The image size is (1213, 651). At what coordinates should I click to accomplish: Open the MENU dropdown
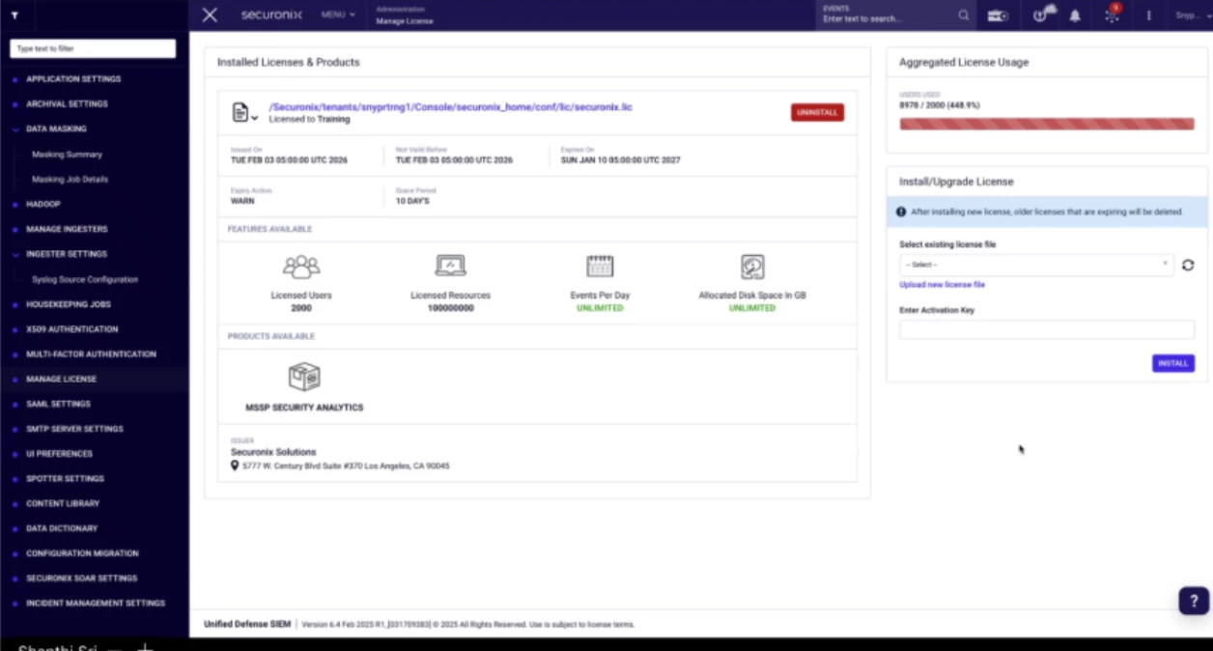pyautogui.click(x=338, y=15)
